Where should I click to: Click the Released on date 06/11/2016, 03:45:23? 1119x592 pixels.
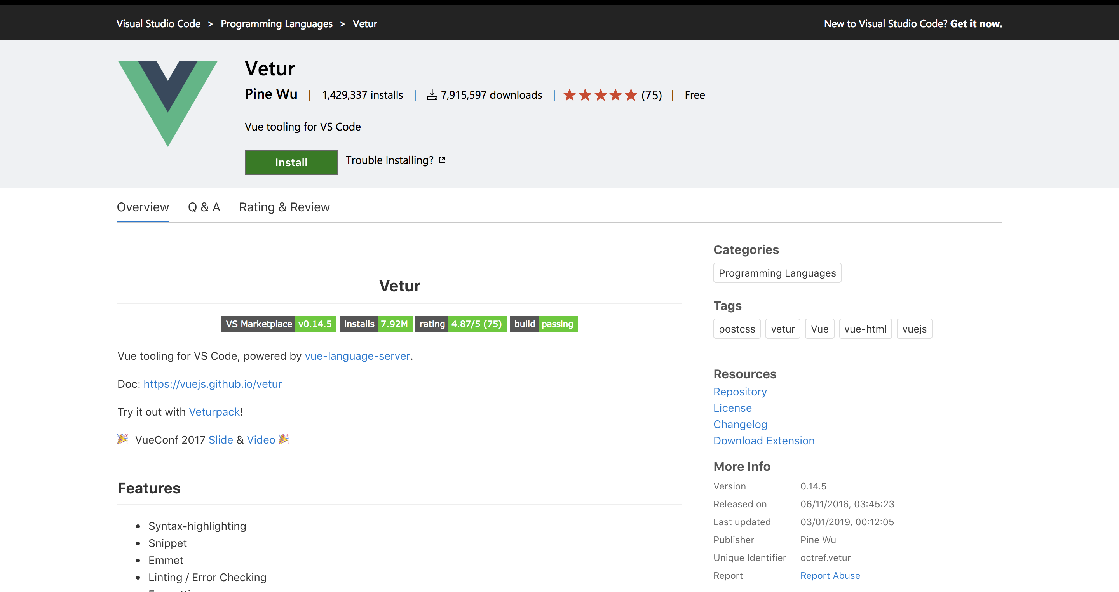pyautogui.click(x=847, y=504)
